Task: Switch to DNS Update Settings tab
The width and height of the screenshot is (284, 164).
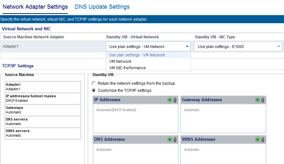Action: click(x=102, y=7)
